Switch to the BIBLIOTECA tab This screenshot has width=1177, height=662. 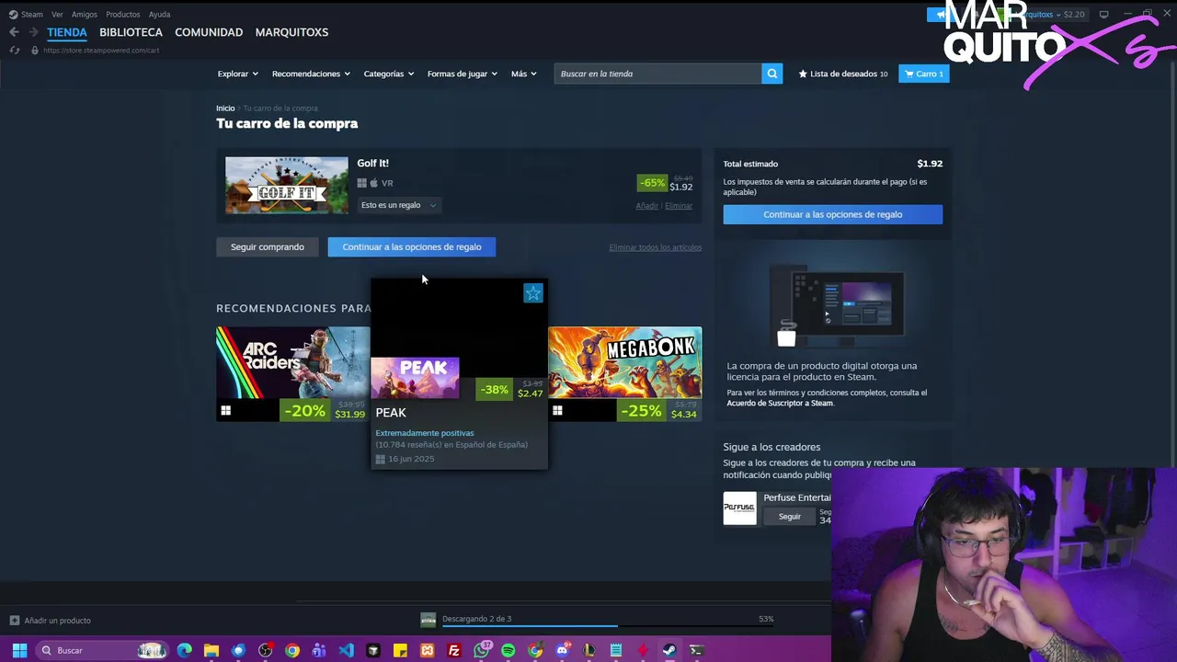click(131, 32)
